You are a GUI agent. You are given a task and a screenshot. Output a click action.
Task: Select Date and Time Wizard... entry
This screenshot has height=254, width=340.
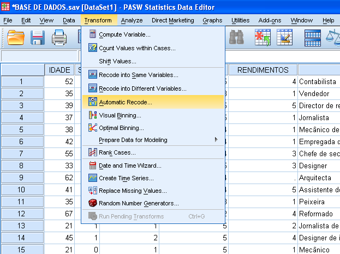(x=153, y=166)
